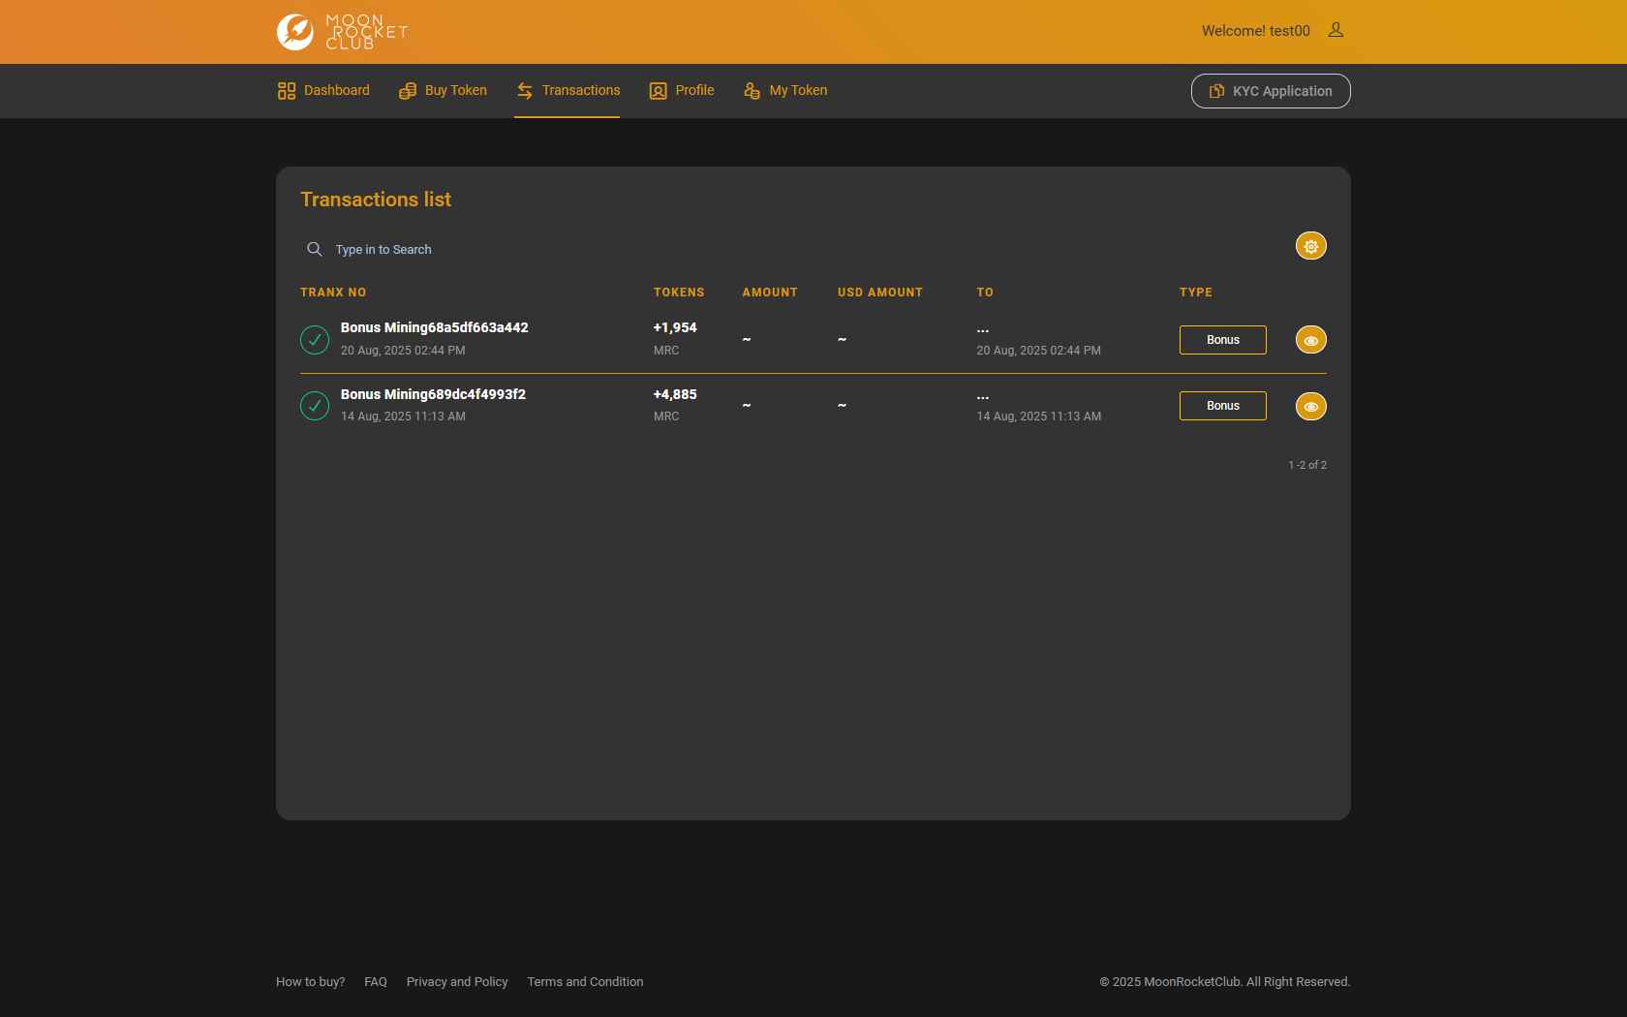Click the user account icon beside welcome text
This screenshot has width=1627, height=1017.
coord(1335,30)
